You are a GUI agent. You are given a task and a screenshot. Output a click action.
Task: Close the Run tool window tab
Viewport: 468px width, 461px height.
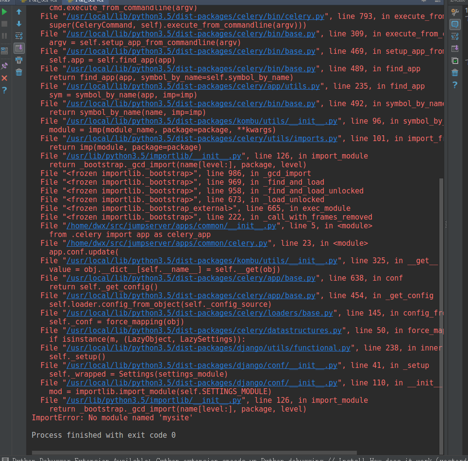[x=4, y=79]
